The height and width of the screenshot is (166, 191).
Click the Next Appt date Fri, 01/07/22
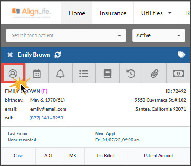109,140
